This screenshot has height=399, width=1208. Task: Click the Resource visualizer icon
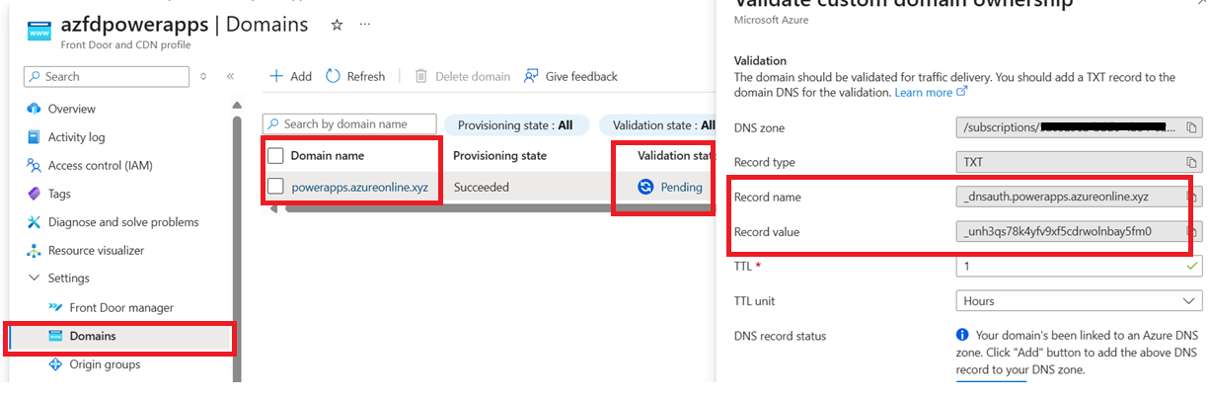click(34, 251)
